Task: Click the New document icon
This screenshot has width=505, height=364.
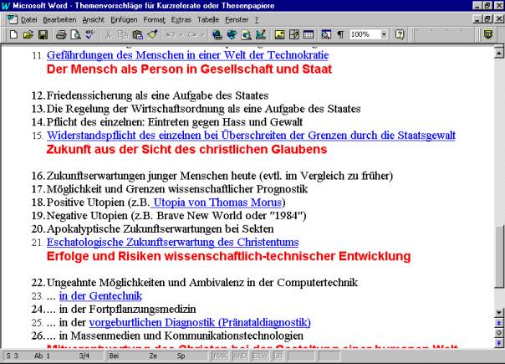Action: click(13, 35)
